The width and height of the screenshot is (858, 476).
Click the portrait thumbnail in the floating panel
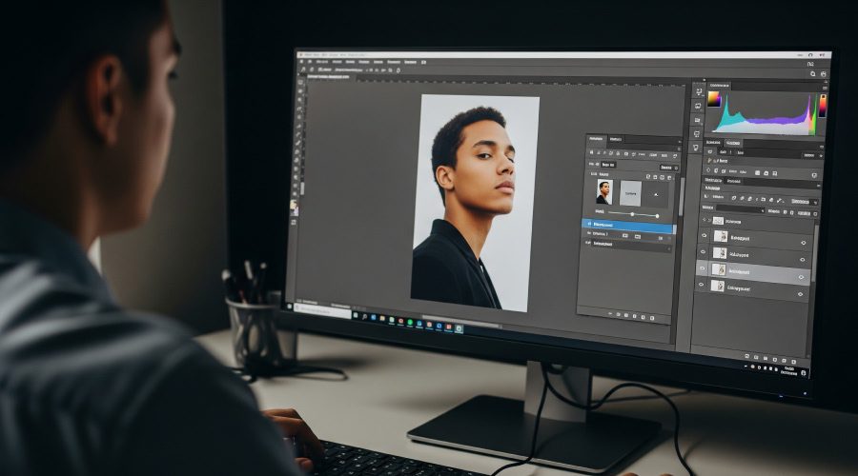tap(604, 191)
